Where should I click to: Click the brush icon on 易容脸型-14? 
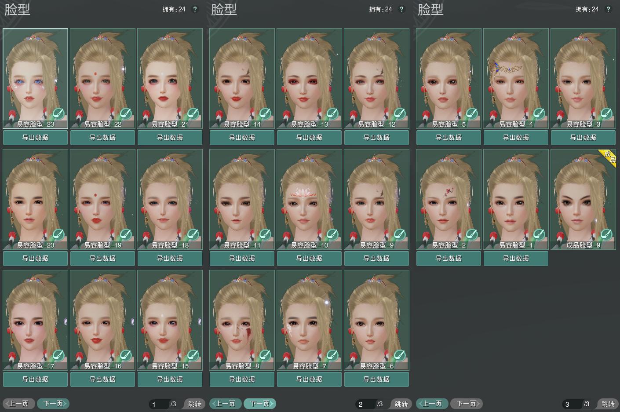tap(265, 114)
